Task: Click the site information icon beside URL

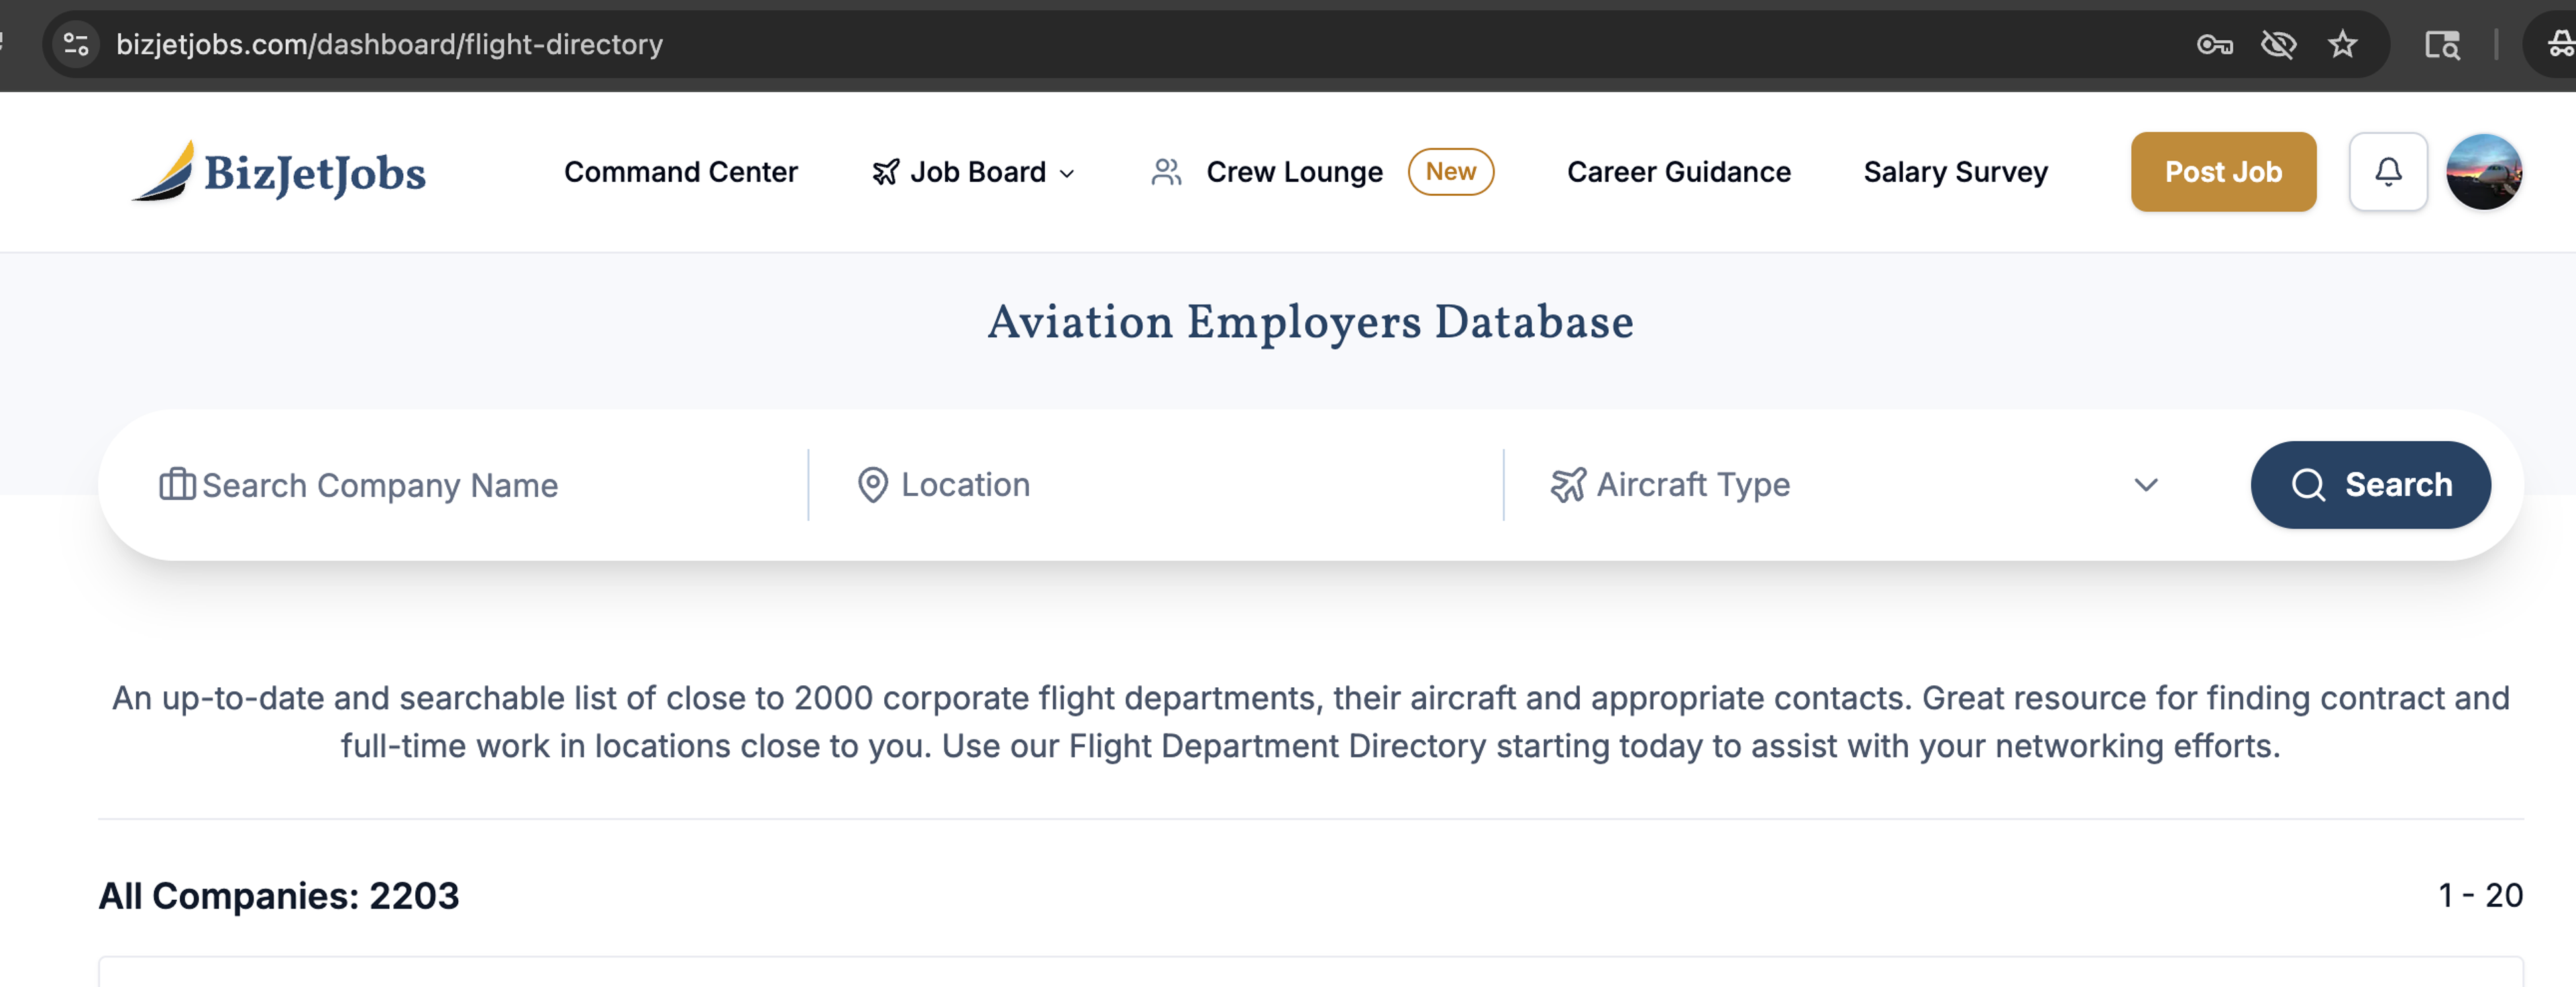Action: (76, 45)
